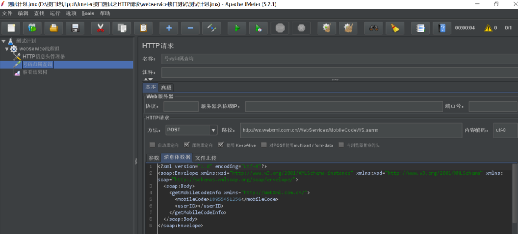Open the 查找 menu

coord(39,14)
